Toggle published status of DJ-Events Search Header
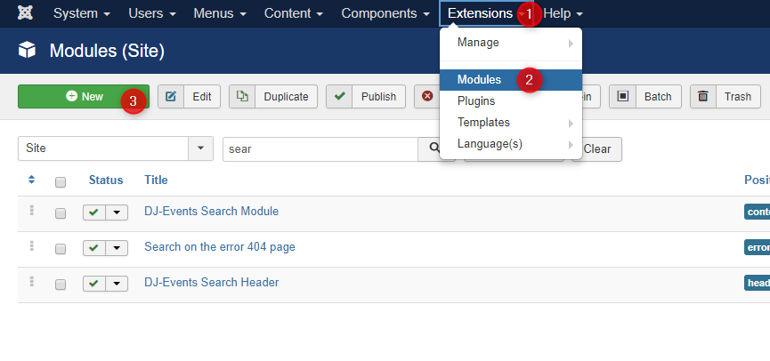The height and width of the screenshot is (361, 770). click(x=94, y=284)
